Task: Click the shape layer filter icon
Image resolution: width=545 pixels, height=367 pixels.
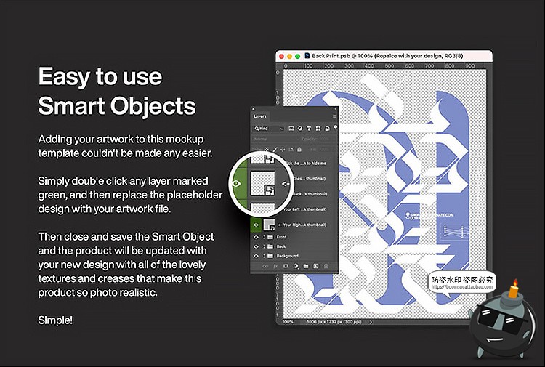Action: 318,129
